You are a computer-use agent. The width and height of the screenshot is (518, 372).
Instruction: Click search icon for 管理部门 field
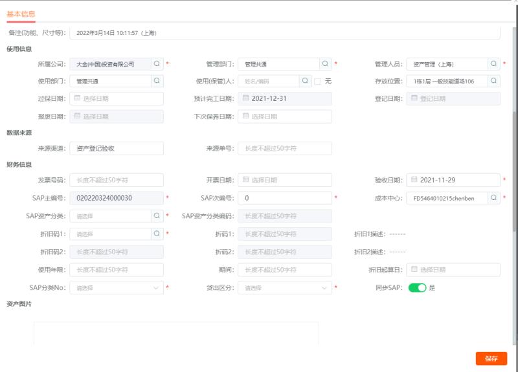coord(325,64)
